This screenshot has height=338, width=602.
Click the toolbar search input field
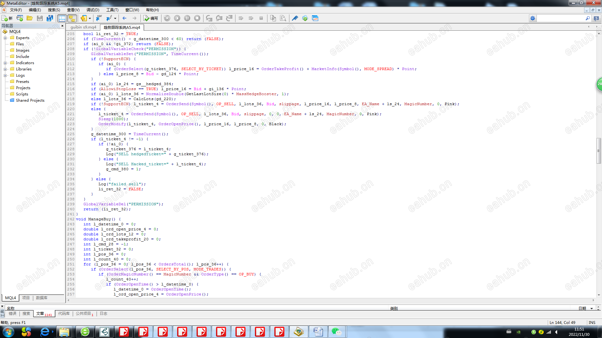pyautogui.click(x=560, y=18)
